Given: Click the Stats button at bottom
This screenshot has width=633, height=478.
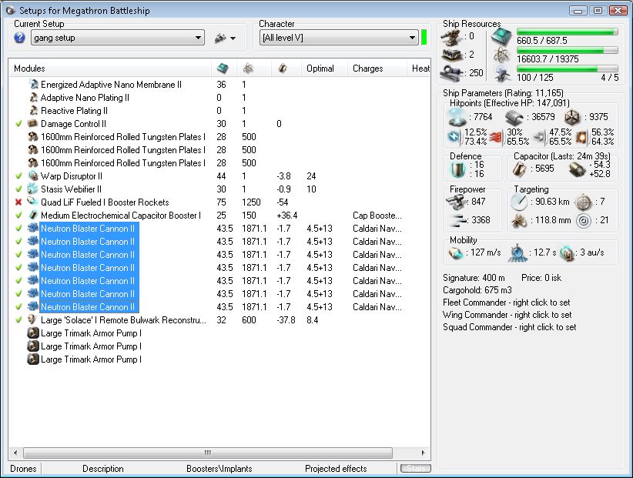Looking at the screenshot, I should pos(416,468).
